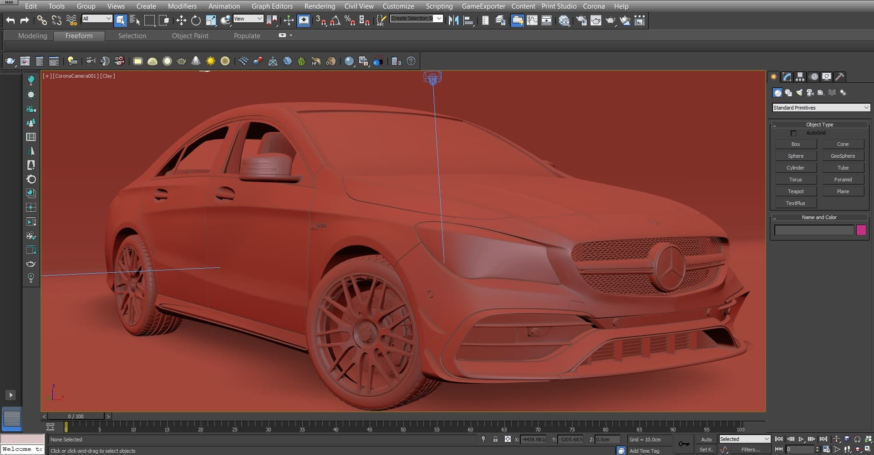Switch to the Modeling ribbon tab
The height and width of the screenshot is (455, 874).
[x=32, y=35]
